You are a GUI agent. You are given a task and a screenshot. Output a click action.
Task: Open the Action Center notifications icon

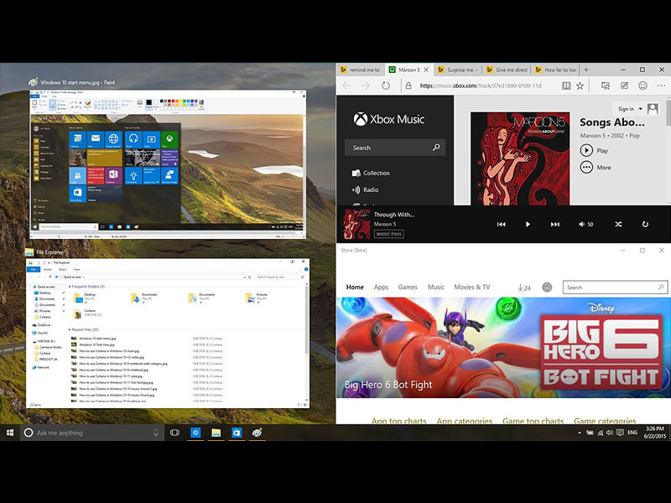point(620,433)
